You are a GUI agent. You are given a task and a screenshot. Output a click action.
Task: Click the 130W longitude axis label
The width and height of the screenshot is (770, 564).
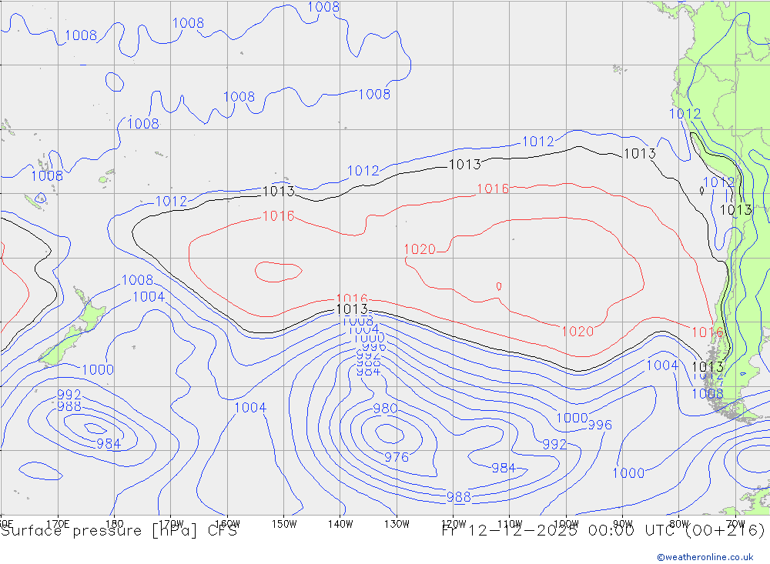pyautogui.click(x=397, y=524)
